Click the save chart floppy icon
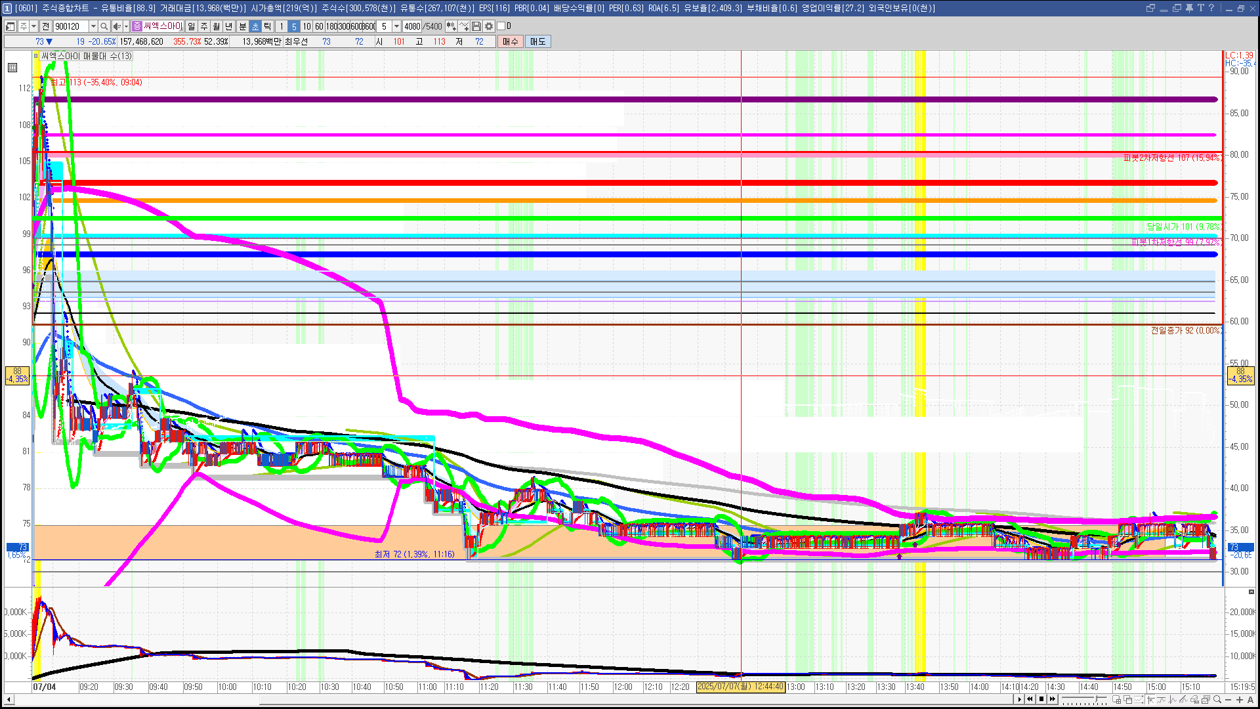 coord(476,26)
